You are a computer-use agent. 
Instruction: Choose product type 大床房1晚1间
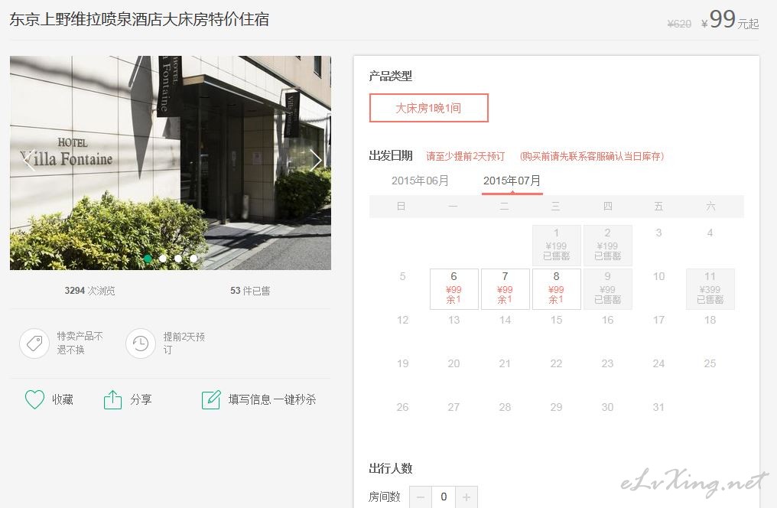click(428, 108)
